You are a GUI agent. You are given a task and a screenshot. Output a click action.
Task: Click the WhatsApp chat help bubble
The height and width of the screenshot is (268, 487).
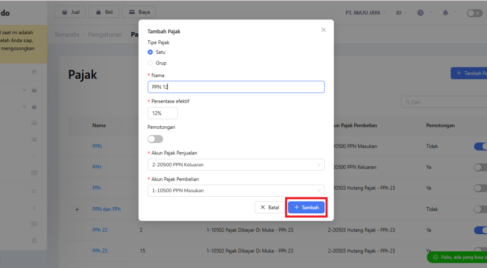[457, 257]
